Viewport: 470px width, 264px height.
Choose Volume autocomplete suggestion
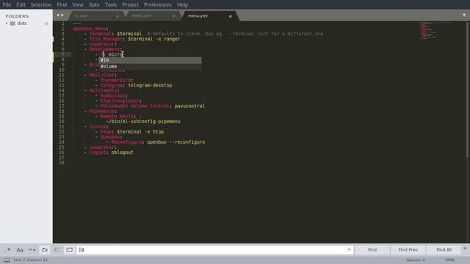[150, 67]
